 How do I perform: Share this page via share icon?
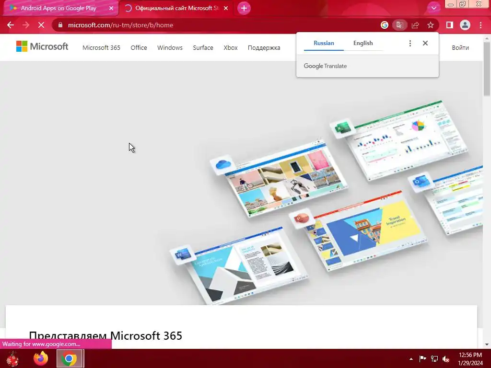(x=415, y=25)
